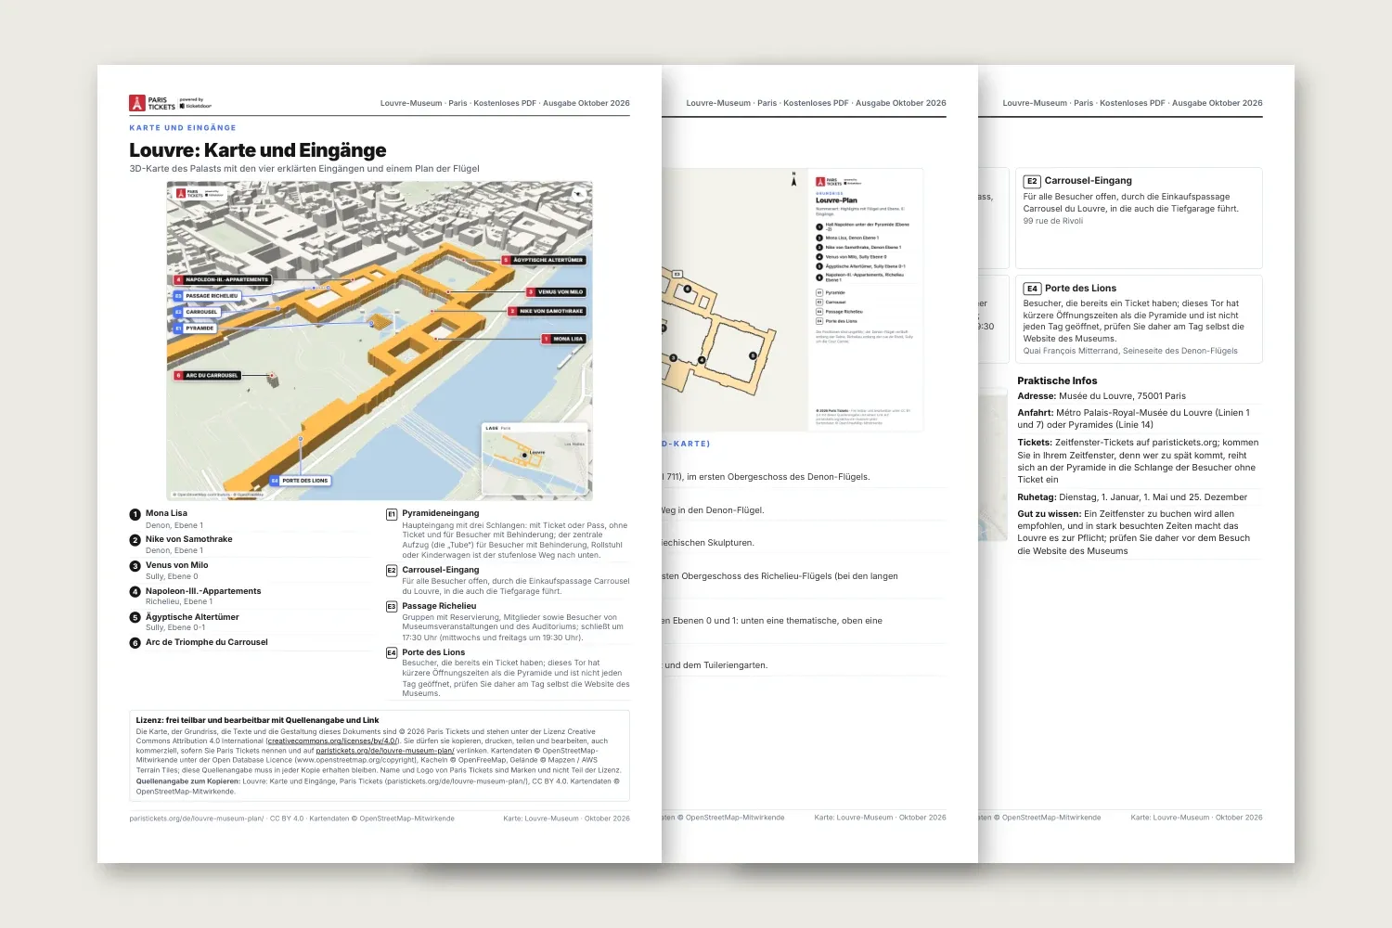Click marker 6 on the middle page floor plan
1392x928 pixels.
click(688, 289)
